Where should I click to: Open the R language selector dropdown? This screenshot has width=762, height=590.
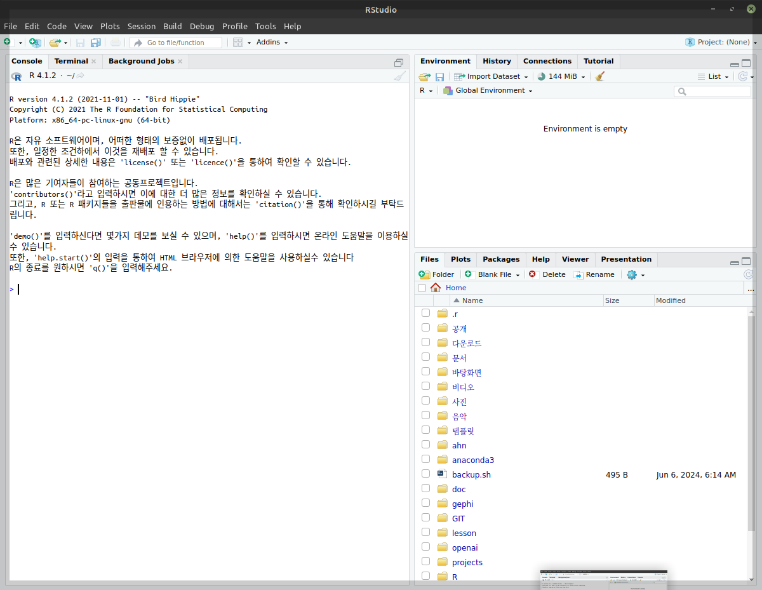(425, 90)
